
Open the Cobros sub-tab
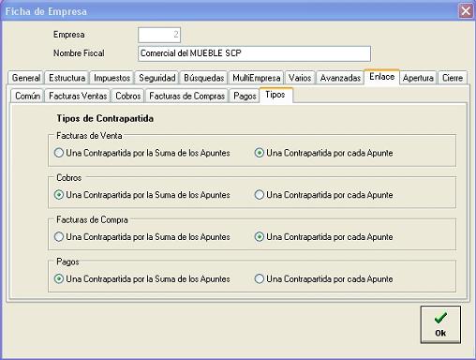pos(128,96)
